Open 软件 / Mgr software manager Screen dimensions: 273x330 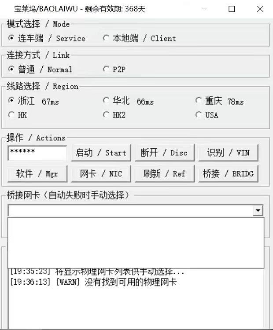[x=37, y=174]
